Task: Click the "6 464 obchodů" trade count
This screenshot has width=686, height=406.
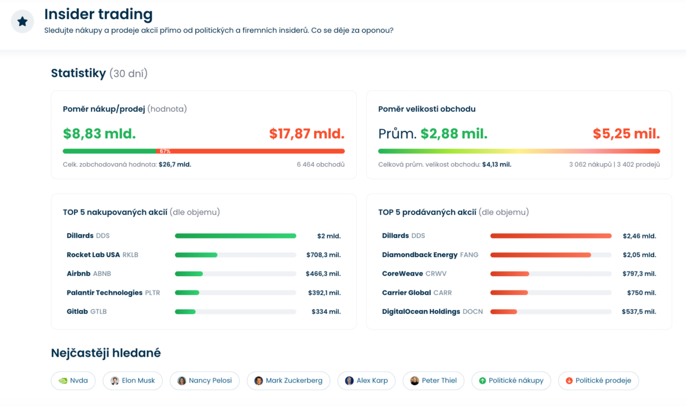Action: tap(321, 164)
